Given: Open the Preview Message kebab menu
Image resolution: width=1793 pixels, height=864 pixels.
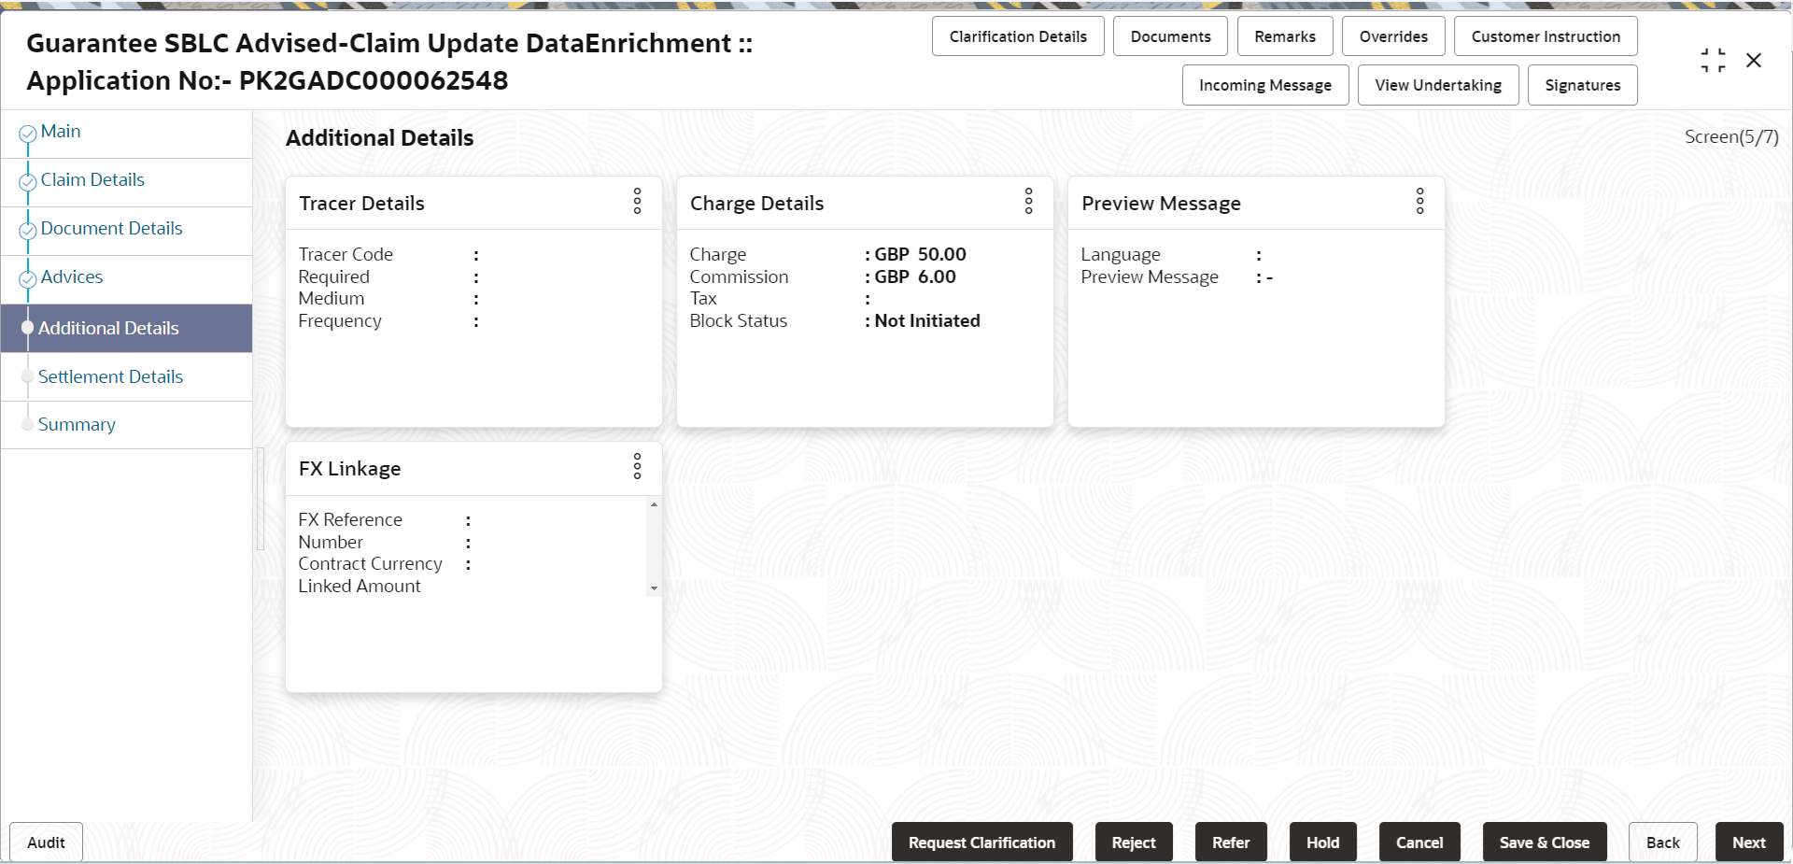Looking at the screenshot, I should click(x=1419, y=201).
